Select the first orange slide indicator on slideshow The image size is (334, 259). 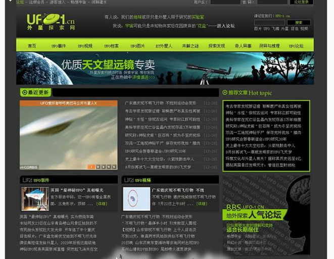pyautogui.click(x=91, y=167)
